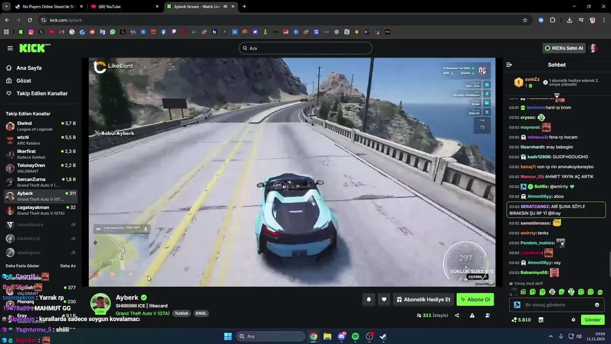Report the stream with warning icon

472,315
